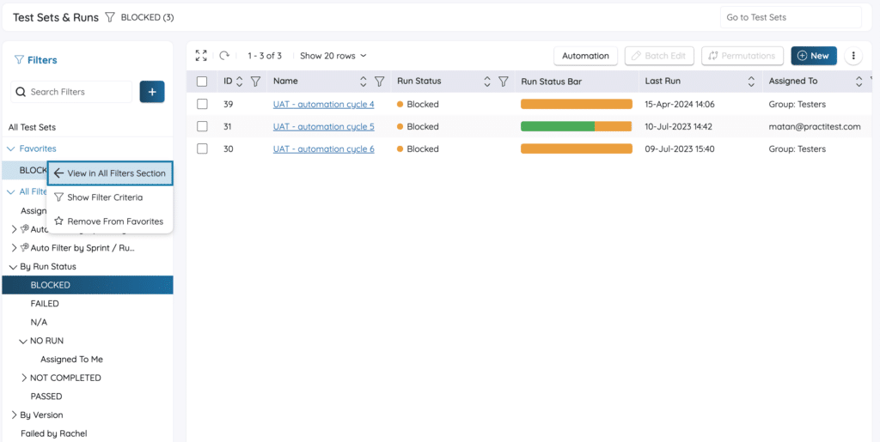Click the Automation button
This screenshot has width=880, height=442.
click(585, 56)
